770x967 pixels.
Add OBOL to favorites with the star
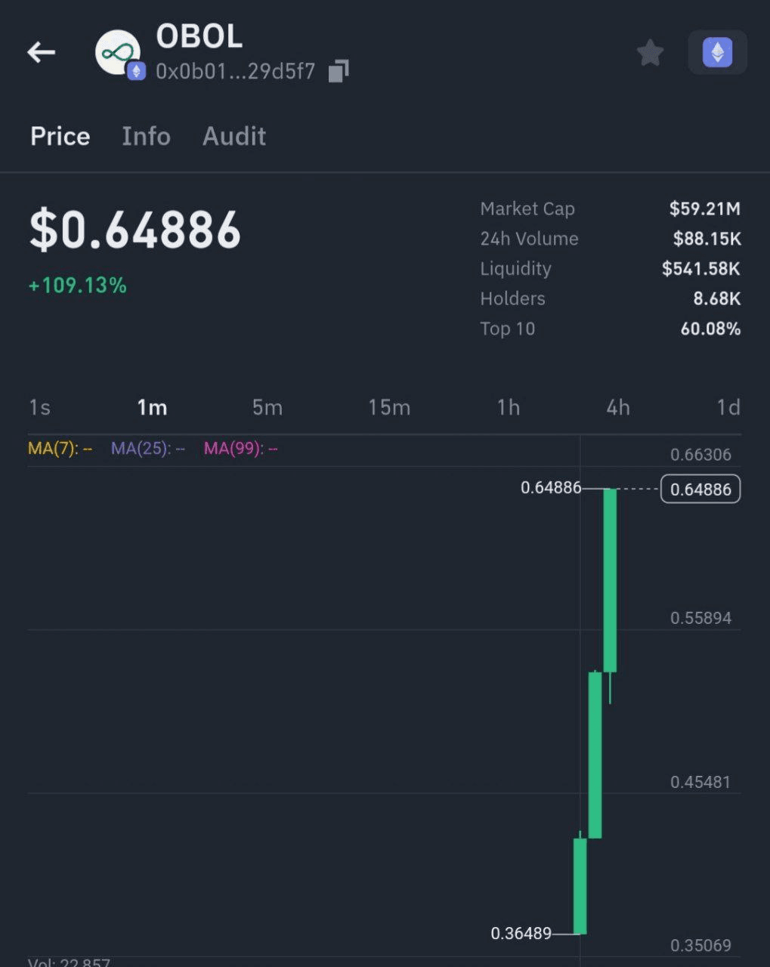(650, 53)
